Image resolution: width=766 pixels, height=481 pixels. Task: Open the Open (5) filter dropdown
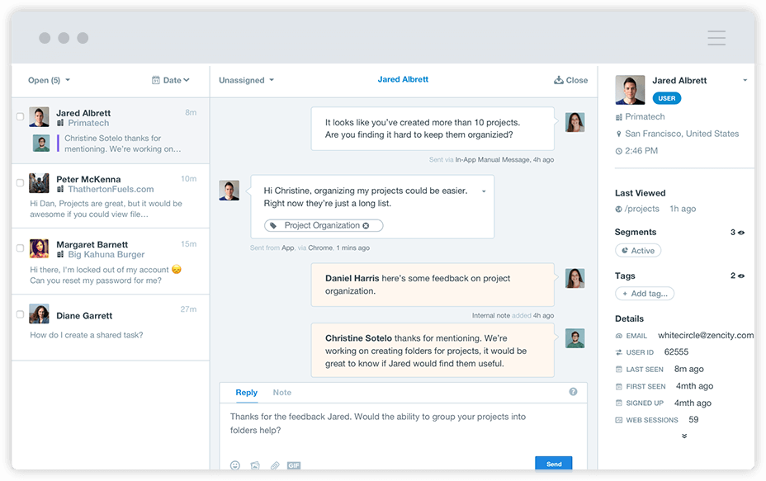(x=48, y=80)
